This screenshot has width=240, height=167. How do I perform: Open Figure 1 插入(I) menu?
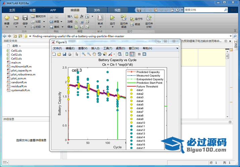(95, 48)
